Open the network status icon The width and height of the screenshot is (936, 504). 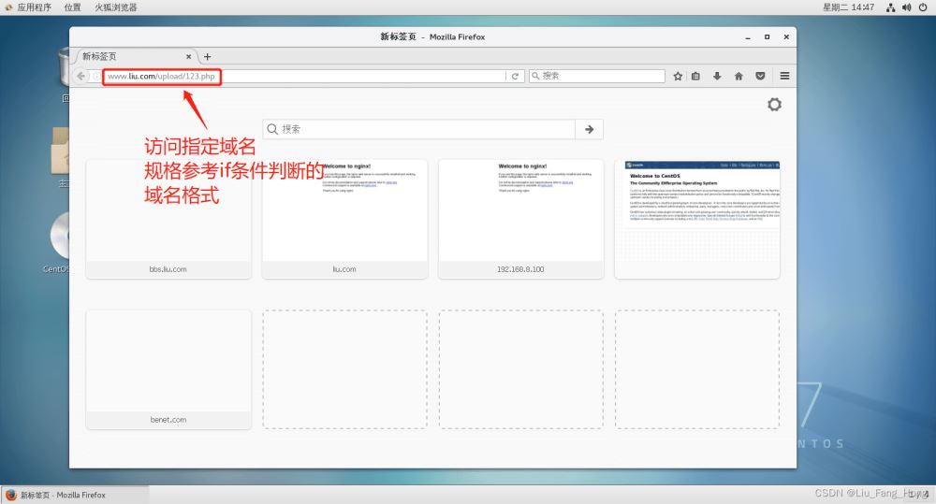891,7
